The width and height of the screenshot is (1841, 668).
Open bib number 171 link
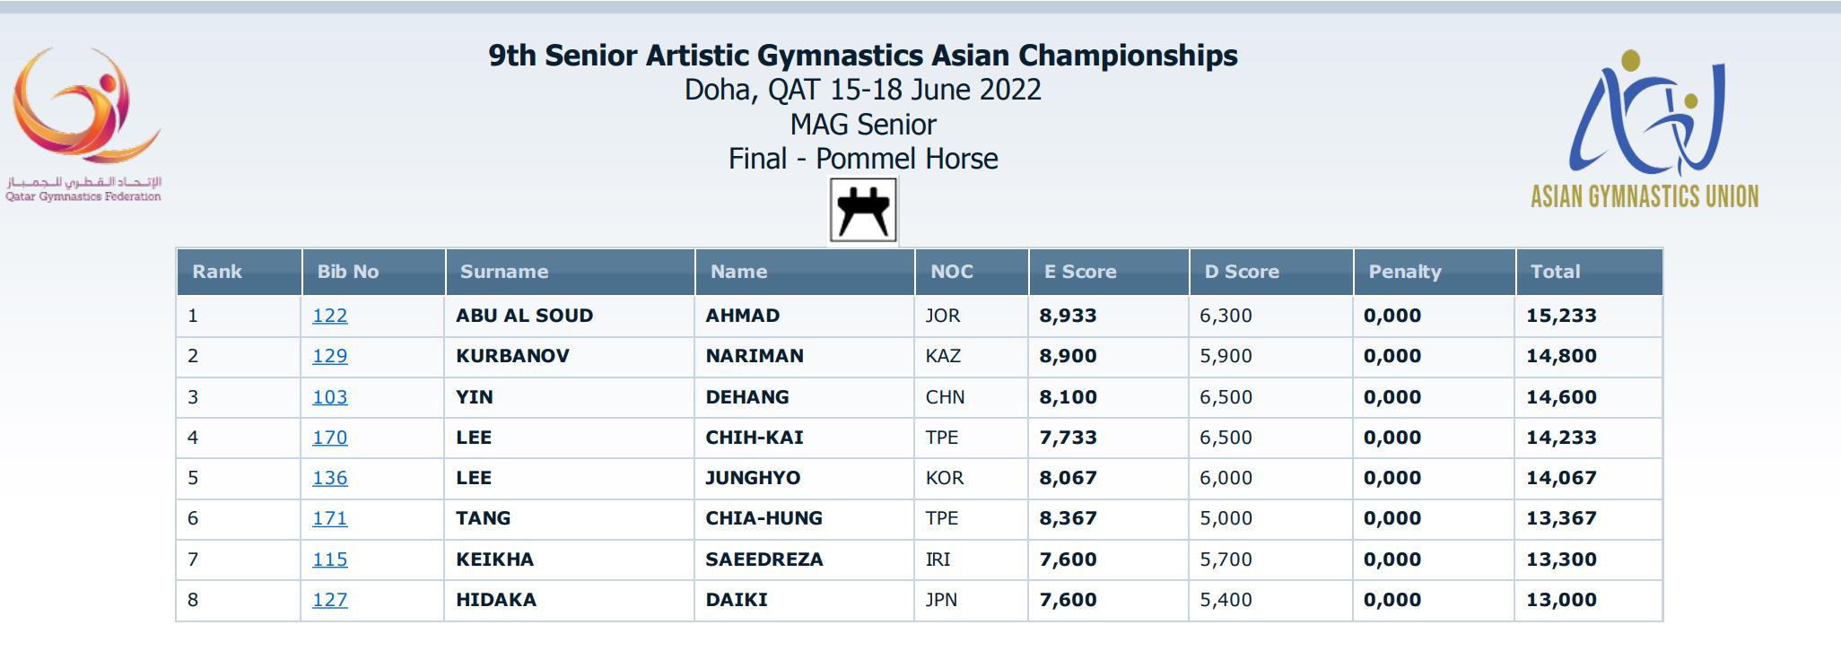[x=329, y=518]
